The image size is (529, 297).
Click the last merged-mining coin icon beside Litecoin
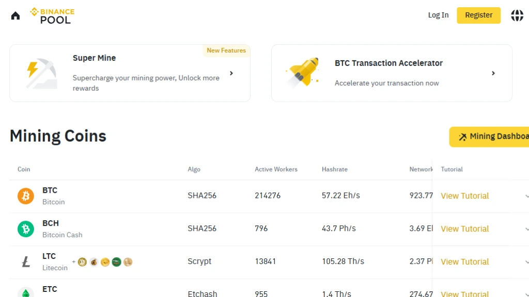tap(128, 262)
